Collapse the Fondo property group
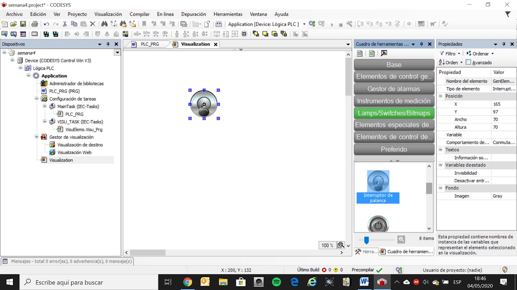 tap(441, 188)
